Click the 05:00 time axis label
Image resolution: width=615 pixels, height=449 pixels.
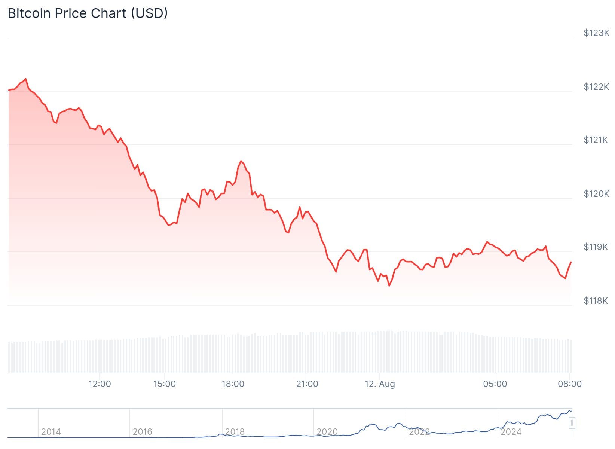click(495, 384)
